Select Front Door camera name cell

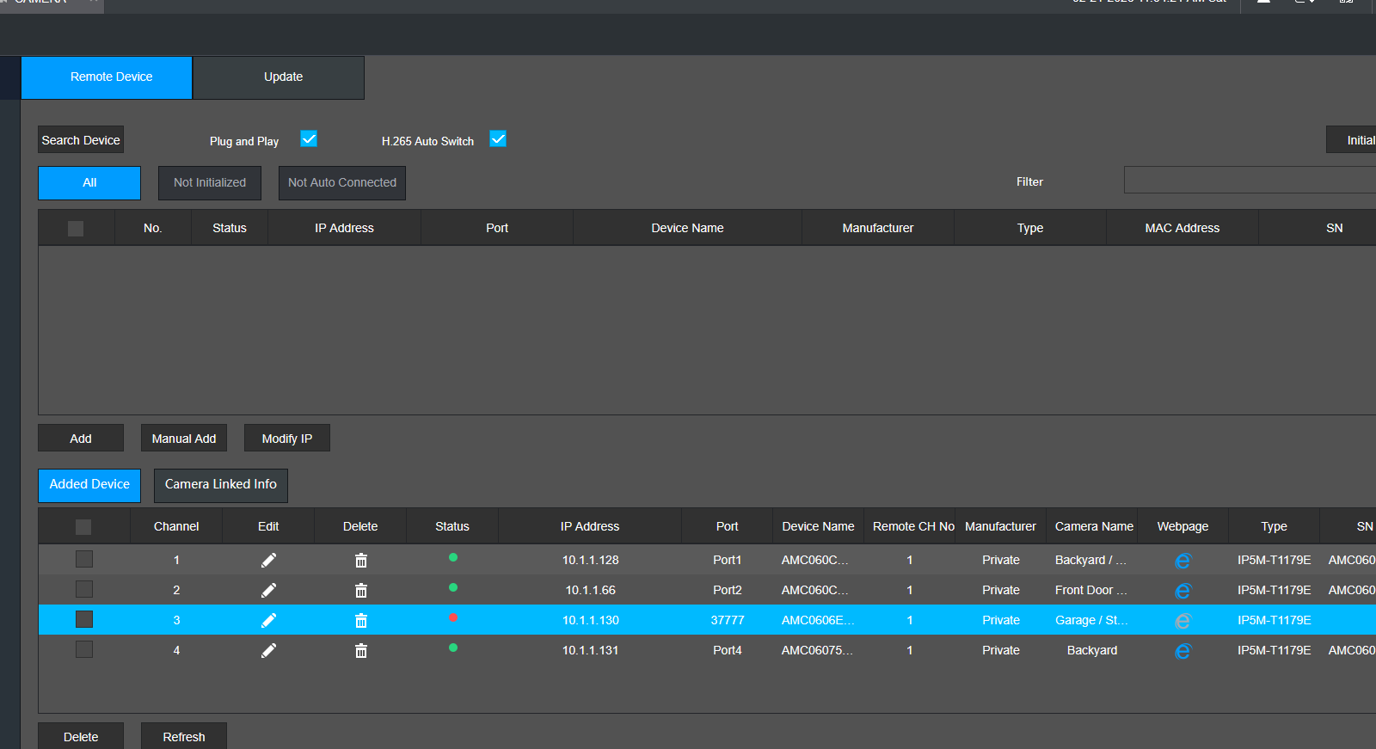[1091, 590]
